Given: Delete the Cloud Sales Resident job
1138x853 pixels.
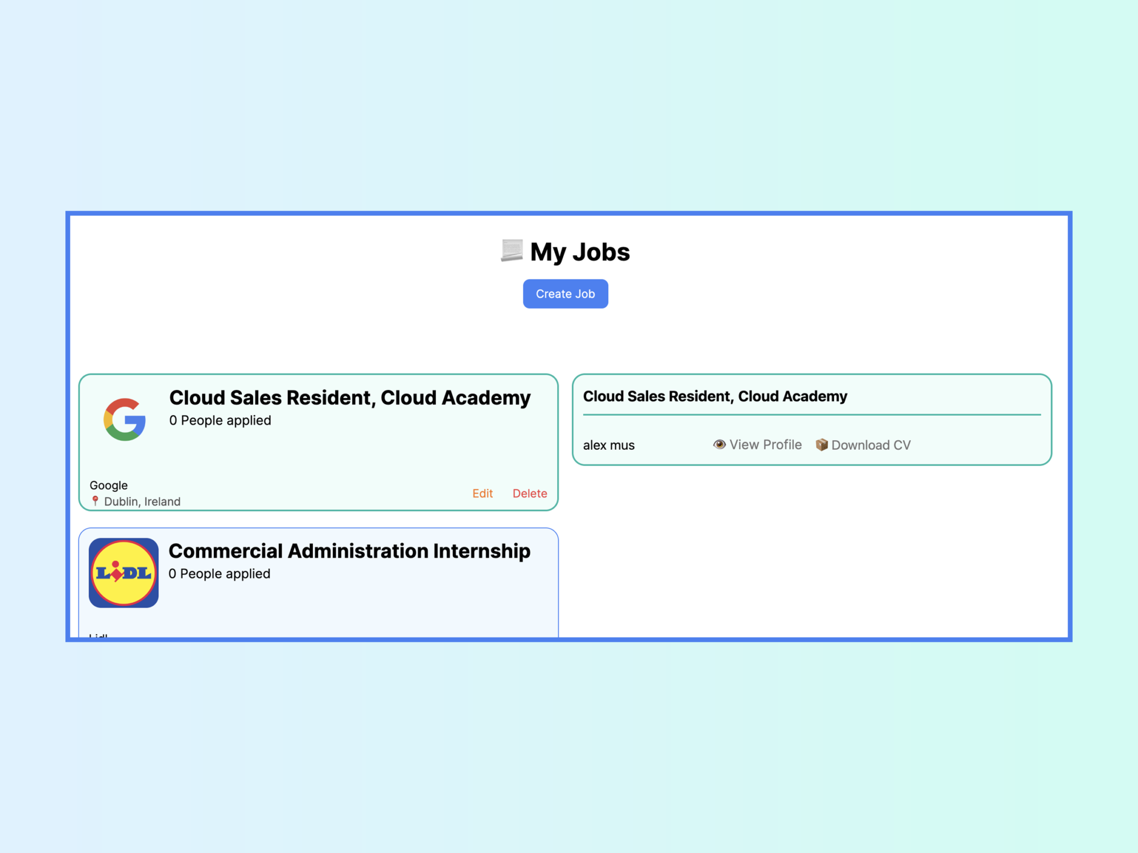Looking at the screenshot, I should pos(529,494).
